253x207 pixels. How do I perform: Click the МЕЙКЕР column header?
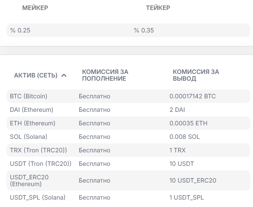[x=35, y=8]
